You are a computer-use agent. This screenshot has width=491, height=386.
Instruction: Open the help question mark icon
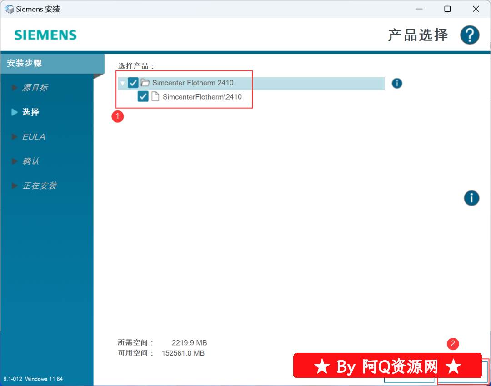(x=469, y=35)
